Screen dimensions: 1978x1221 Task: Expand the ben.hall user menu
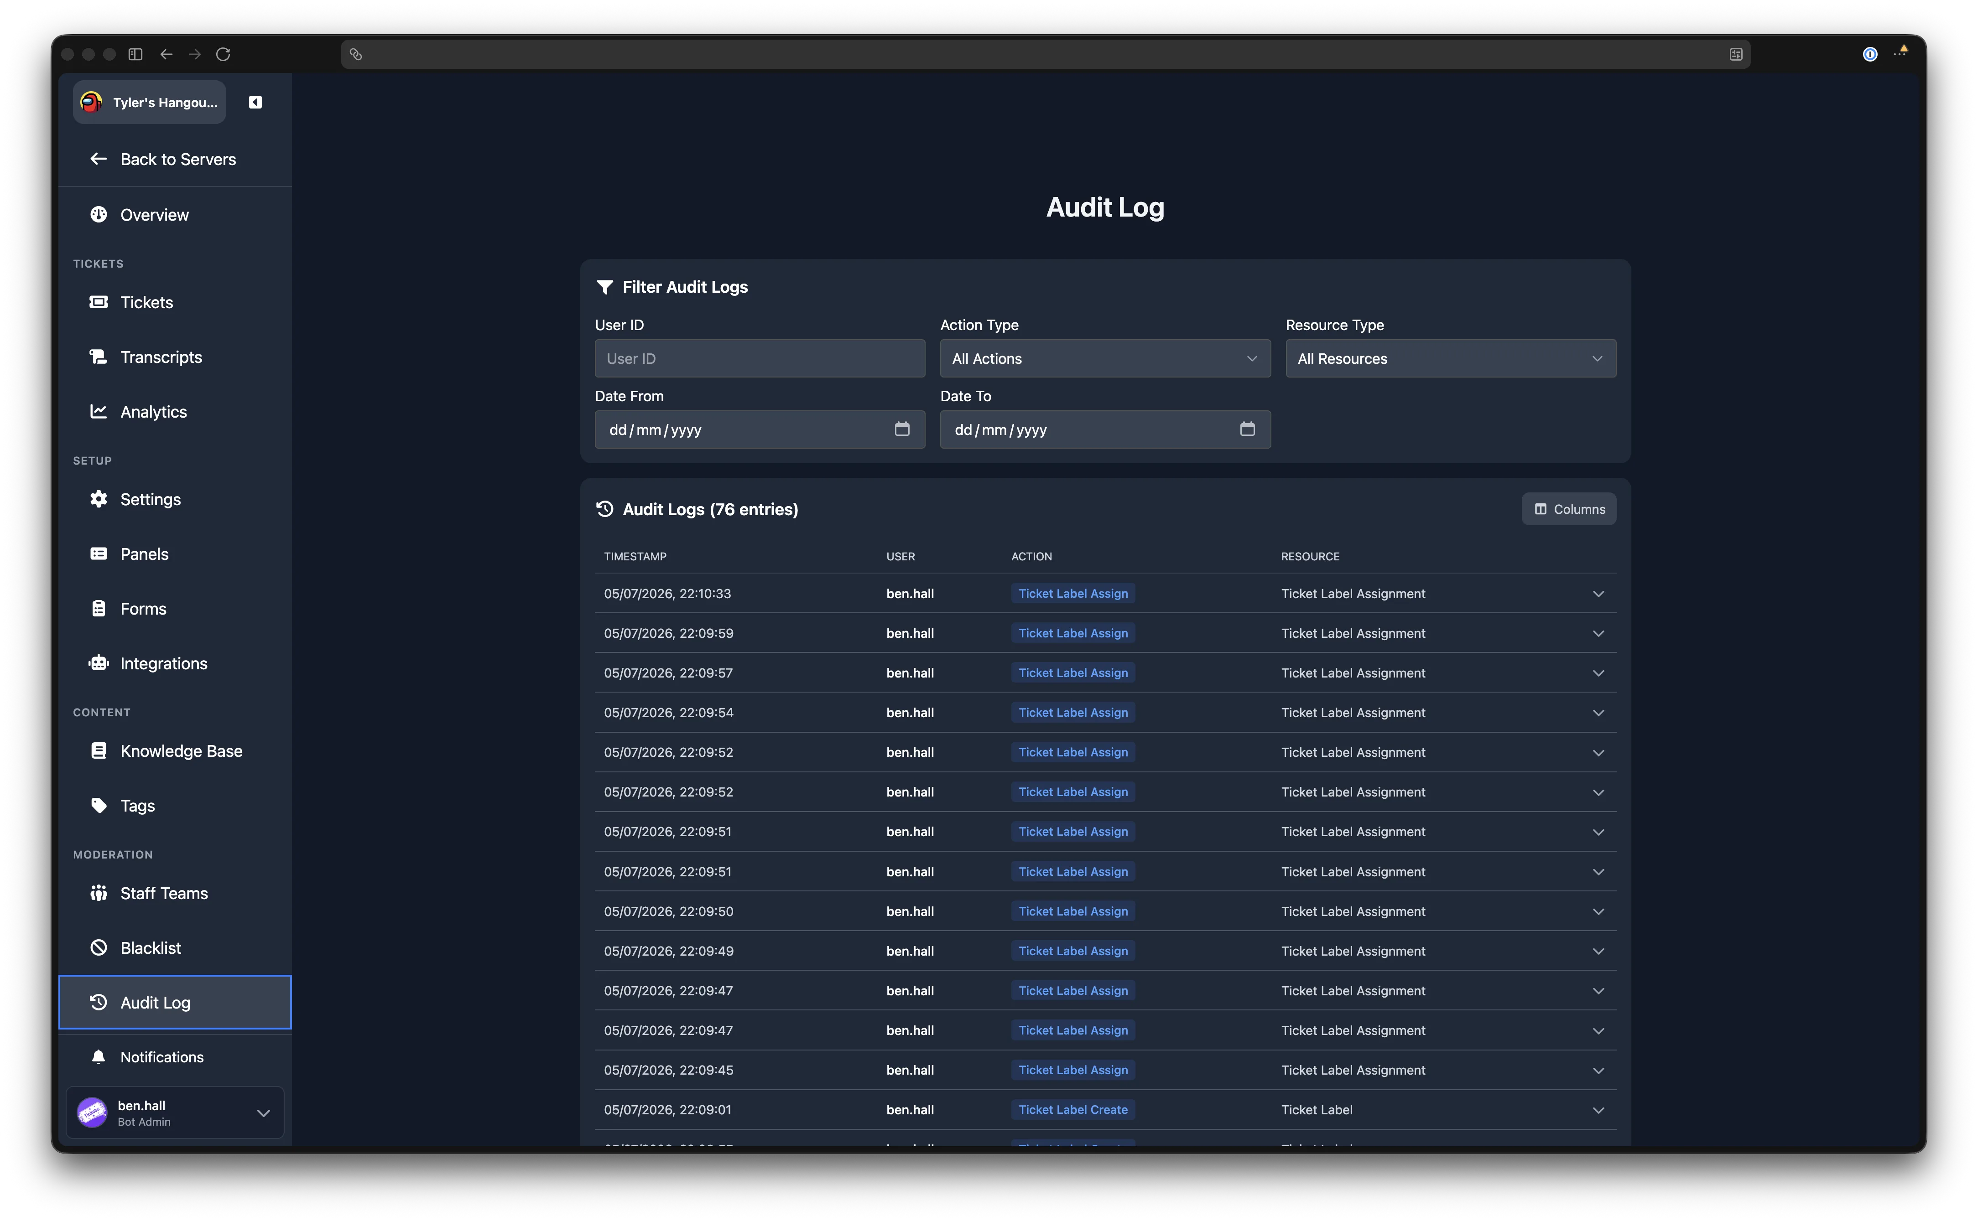175,1113
